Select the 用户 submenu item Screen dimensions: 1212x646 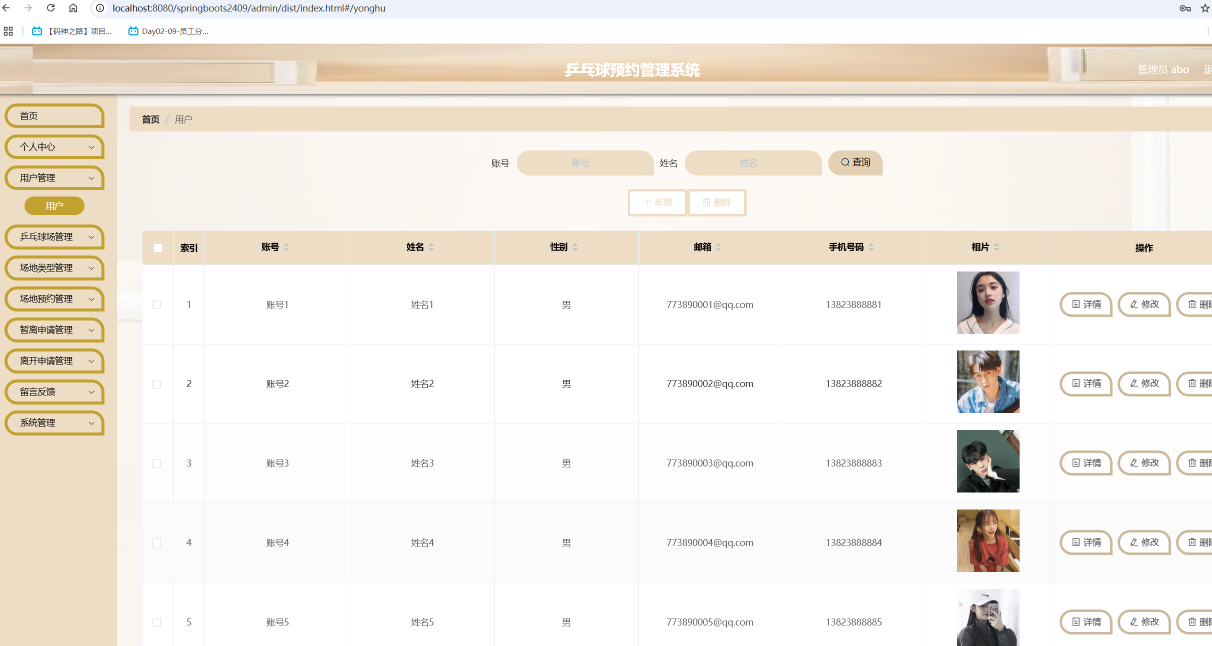(54, 206)
